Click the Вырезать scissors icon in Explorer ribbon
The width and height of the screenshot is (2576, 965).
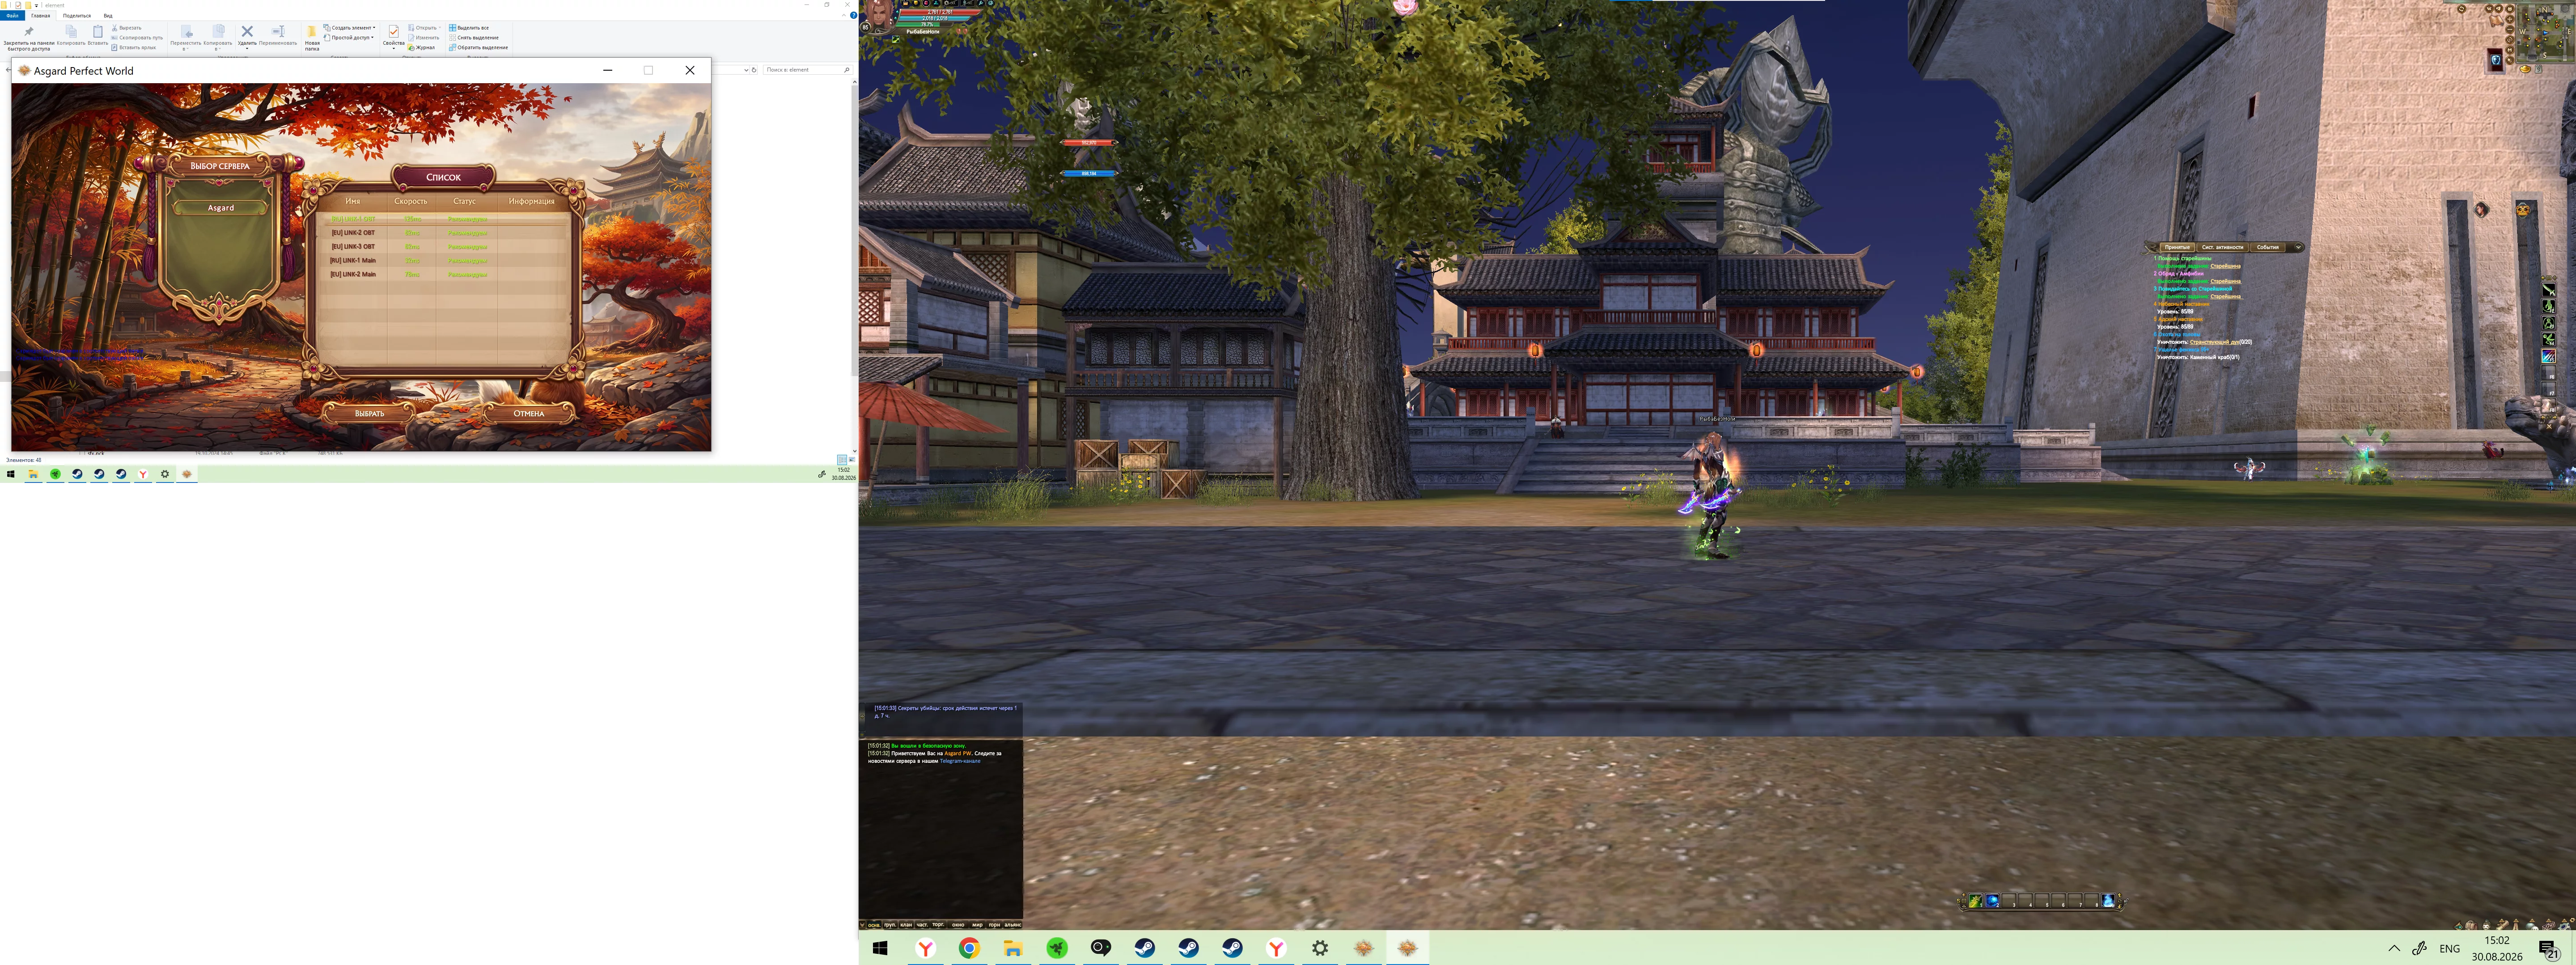pyautogui.click(x=115, y=28)
